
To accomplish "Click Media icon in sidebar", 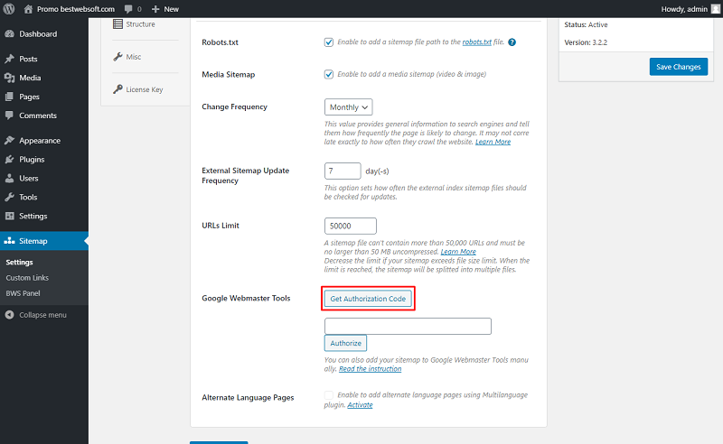I will point(9,78).
